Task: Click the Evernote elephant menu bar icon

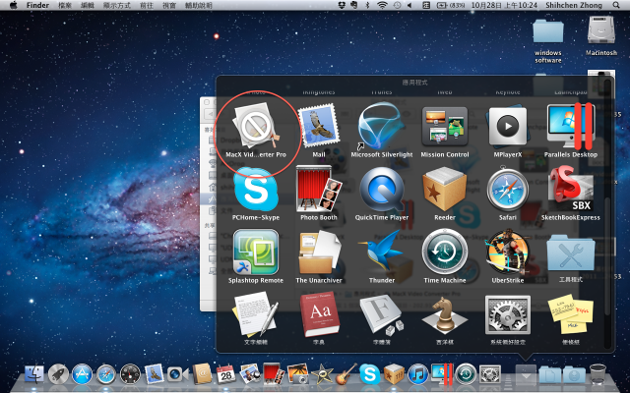Action: click(354, 5)
